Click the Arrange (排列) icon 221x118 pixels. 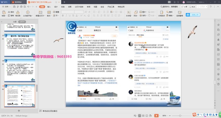coord(141,16)
